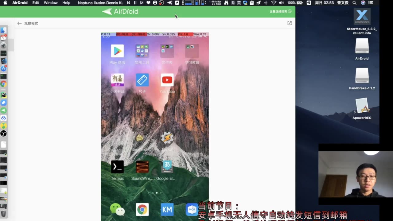Open App Store from the Dock
393x221 pixels.
point(3,68)
